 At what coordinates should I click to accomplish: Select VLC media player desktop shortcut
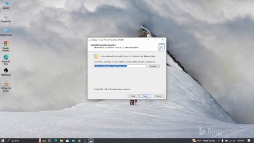pyautogui.click(x=6, y=87)
